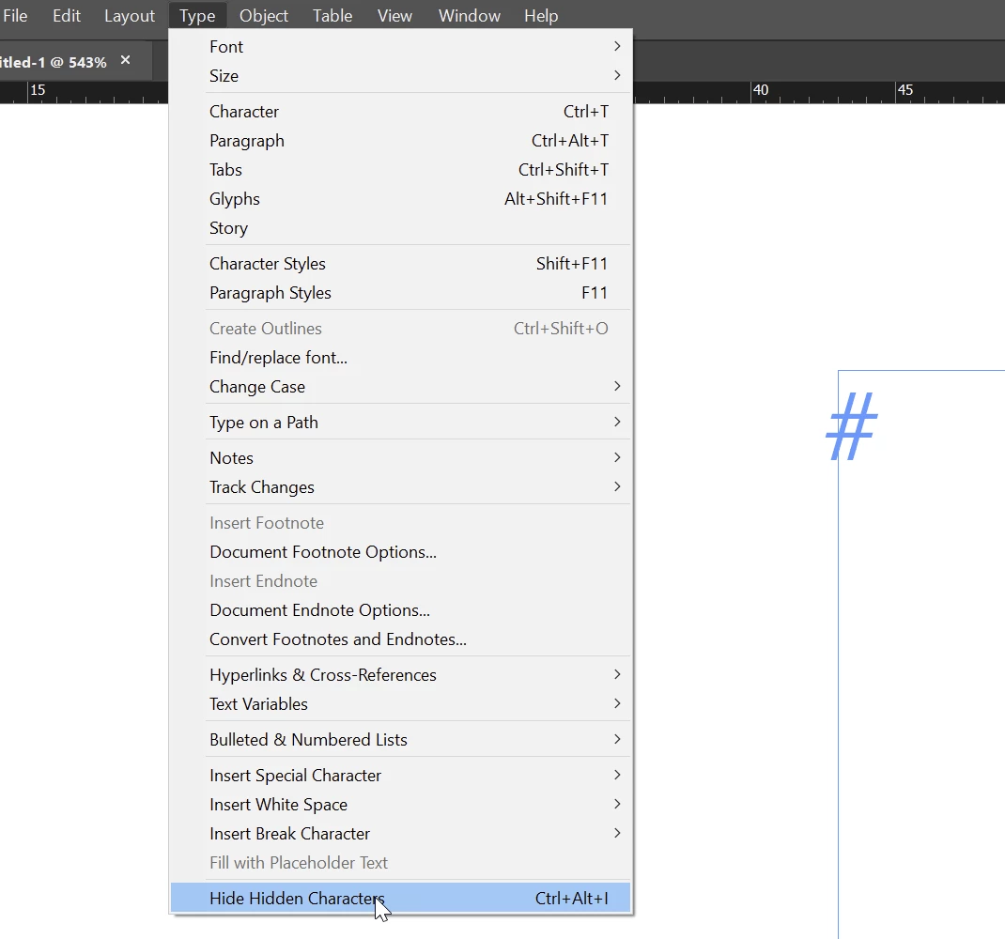Open Document Endnote Options...

(x=400, y=610)
